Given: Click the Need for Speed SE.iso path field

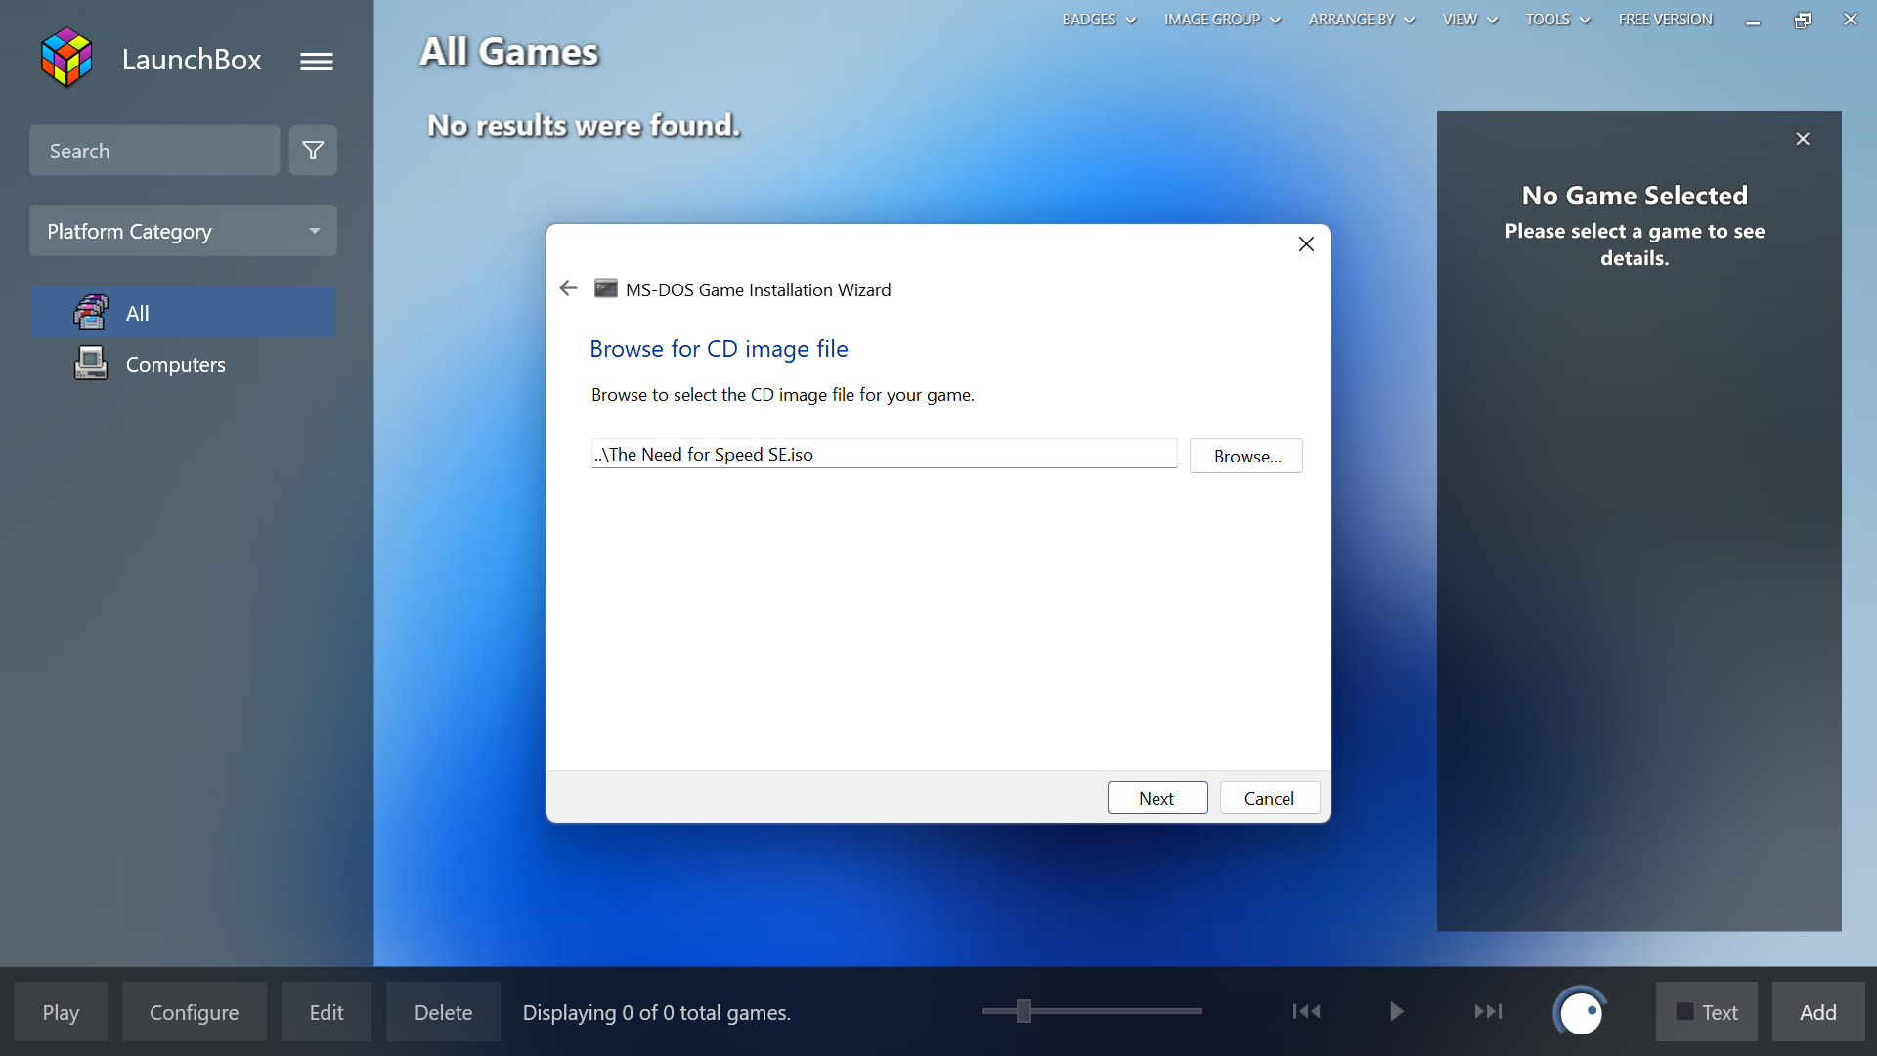Looking at the screenshot, I should 883,454.
